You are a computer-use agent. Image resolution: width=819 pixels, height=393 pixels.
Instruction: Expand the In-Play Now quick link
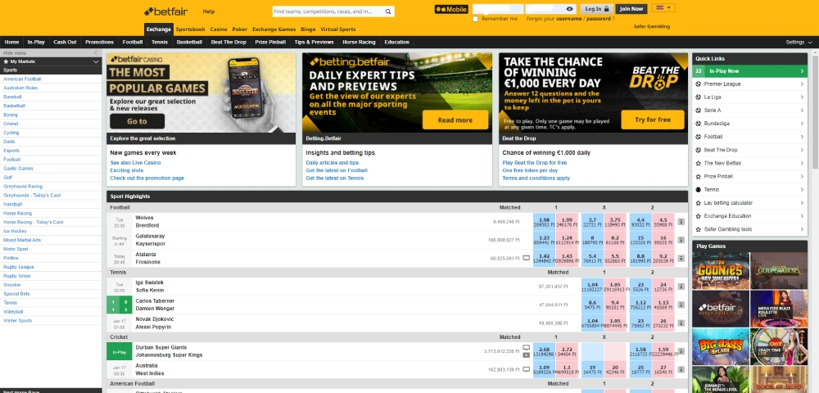pos(749,71)
